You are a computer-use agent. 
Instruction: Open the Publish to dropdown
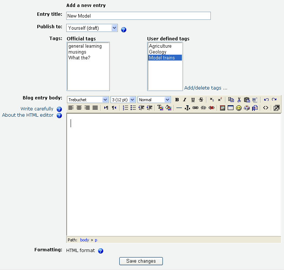click(x=92, y=28)
